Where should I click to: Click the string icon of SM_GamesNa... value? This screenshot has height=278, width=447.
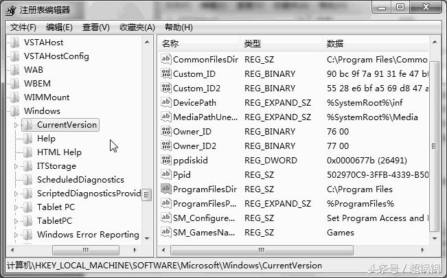click(166, 232)
